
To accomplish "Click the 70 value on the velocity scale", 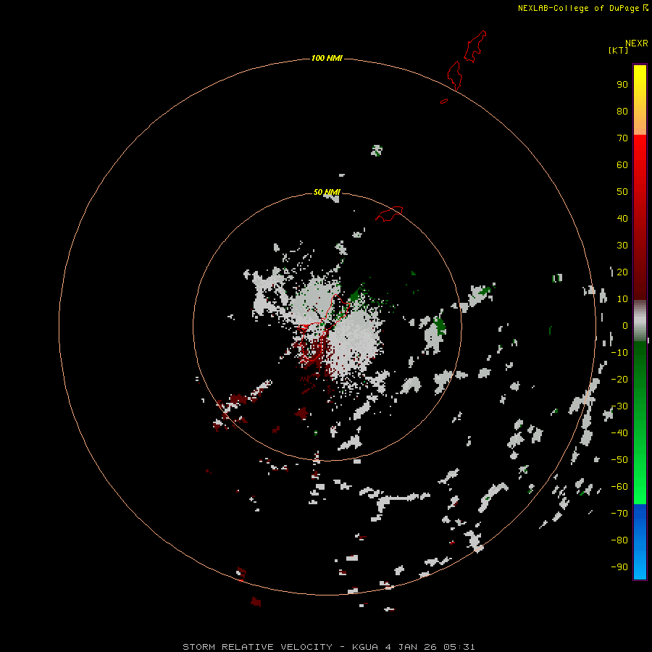I will click(x=622, y=138).
